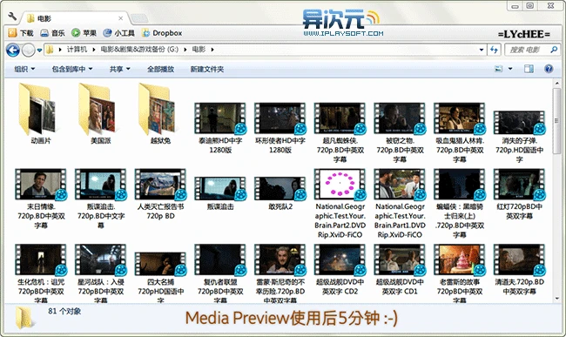
Task: Expand the view options dropdown arrow
Action: (x=510, y=69)
